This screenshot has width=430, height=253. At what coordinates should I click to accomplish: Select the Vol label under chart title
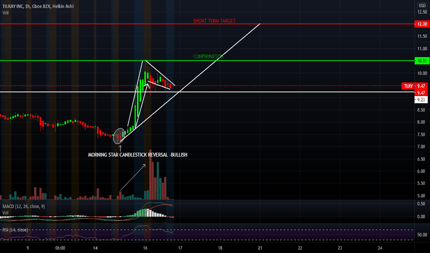6,12
